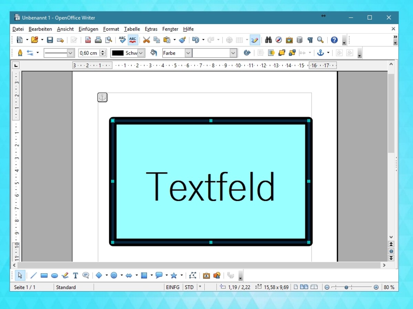Expand the line style dropdown
Screen dimensions: 413x309
71,53
